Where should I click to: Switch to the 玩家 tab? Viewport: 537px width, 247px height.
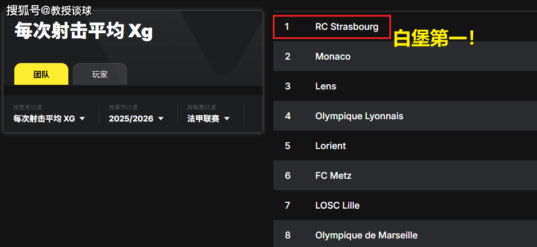(x=100, y=75)
